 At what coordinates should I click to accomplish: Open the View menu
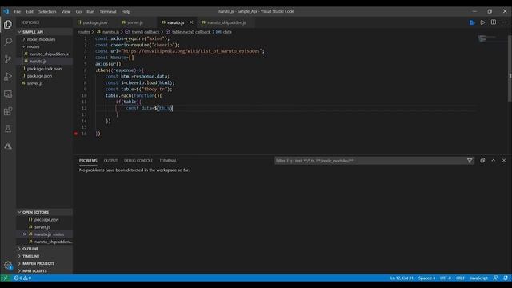[x=66, y=11]
